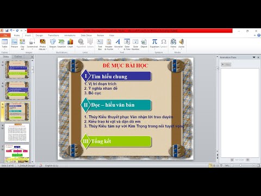Redo the action in quick access toolbar
This screenshot has height=196, width=261.
tap(17, 30)
